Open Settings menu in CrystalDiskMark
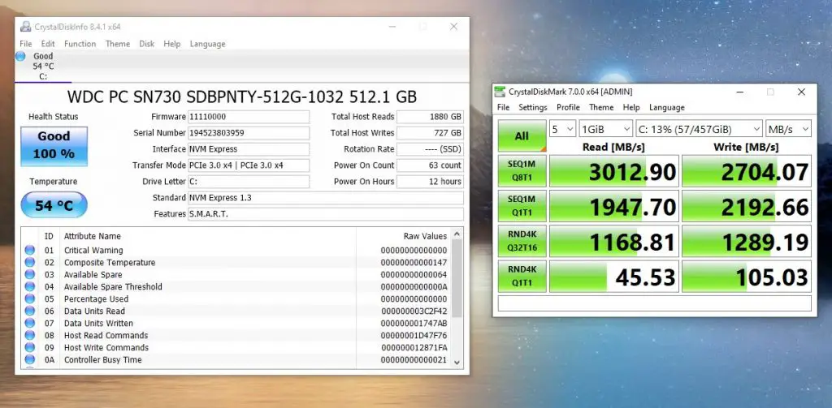Image resolution: width=832 pixels, height=408 pixels. 533,108
